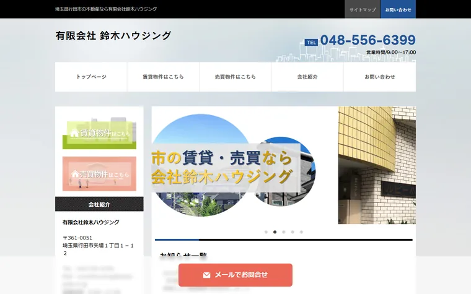Open the サイトマップ link in top bar
The image size is (471, 294).
[363, 9]
